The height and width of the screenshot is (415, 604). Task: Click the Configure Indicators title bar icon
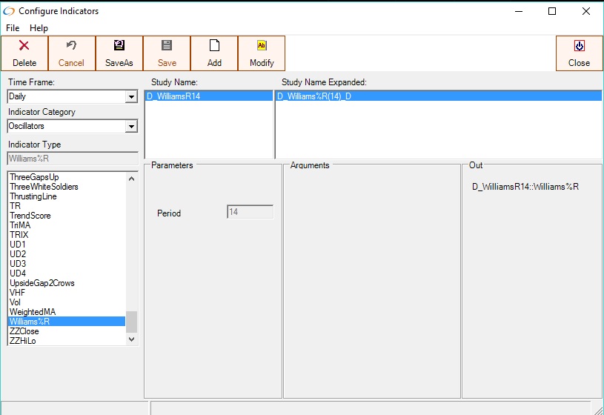click(x=9, y=11)
